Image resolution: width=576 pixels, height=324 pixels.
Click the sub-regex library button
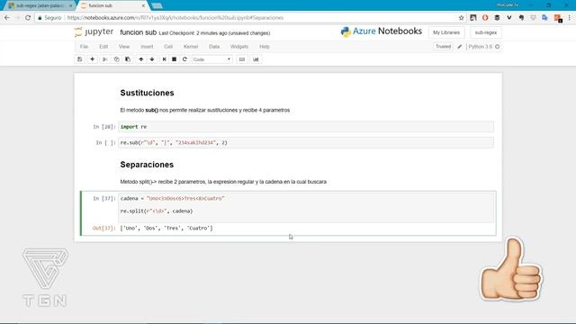point(486,32)
